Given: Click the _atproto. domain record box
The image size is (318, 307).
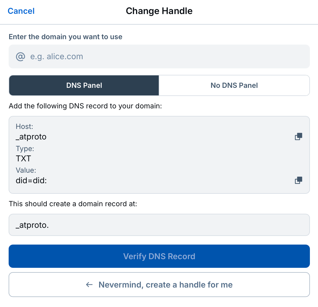Looking at the screenshot, I should (x=159, y=225).
